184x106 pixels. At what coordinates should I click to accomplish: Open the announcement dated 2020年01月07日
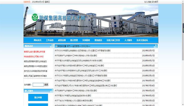[83, 51]
